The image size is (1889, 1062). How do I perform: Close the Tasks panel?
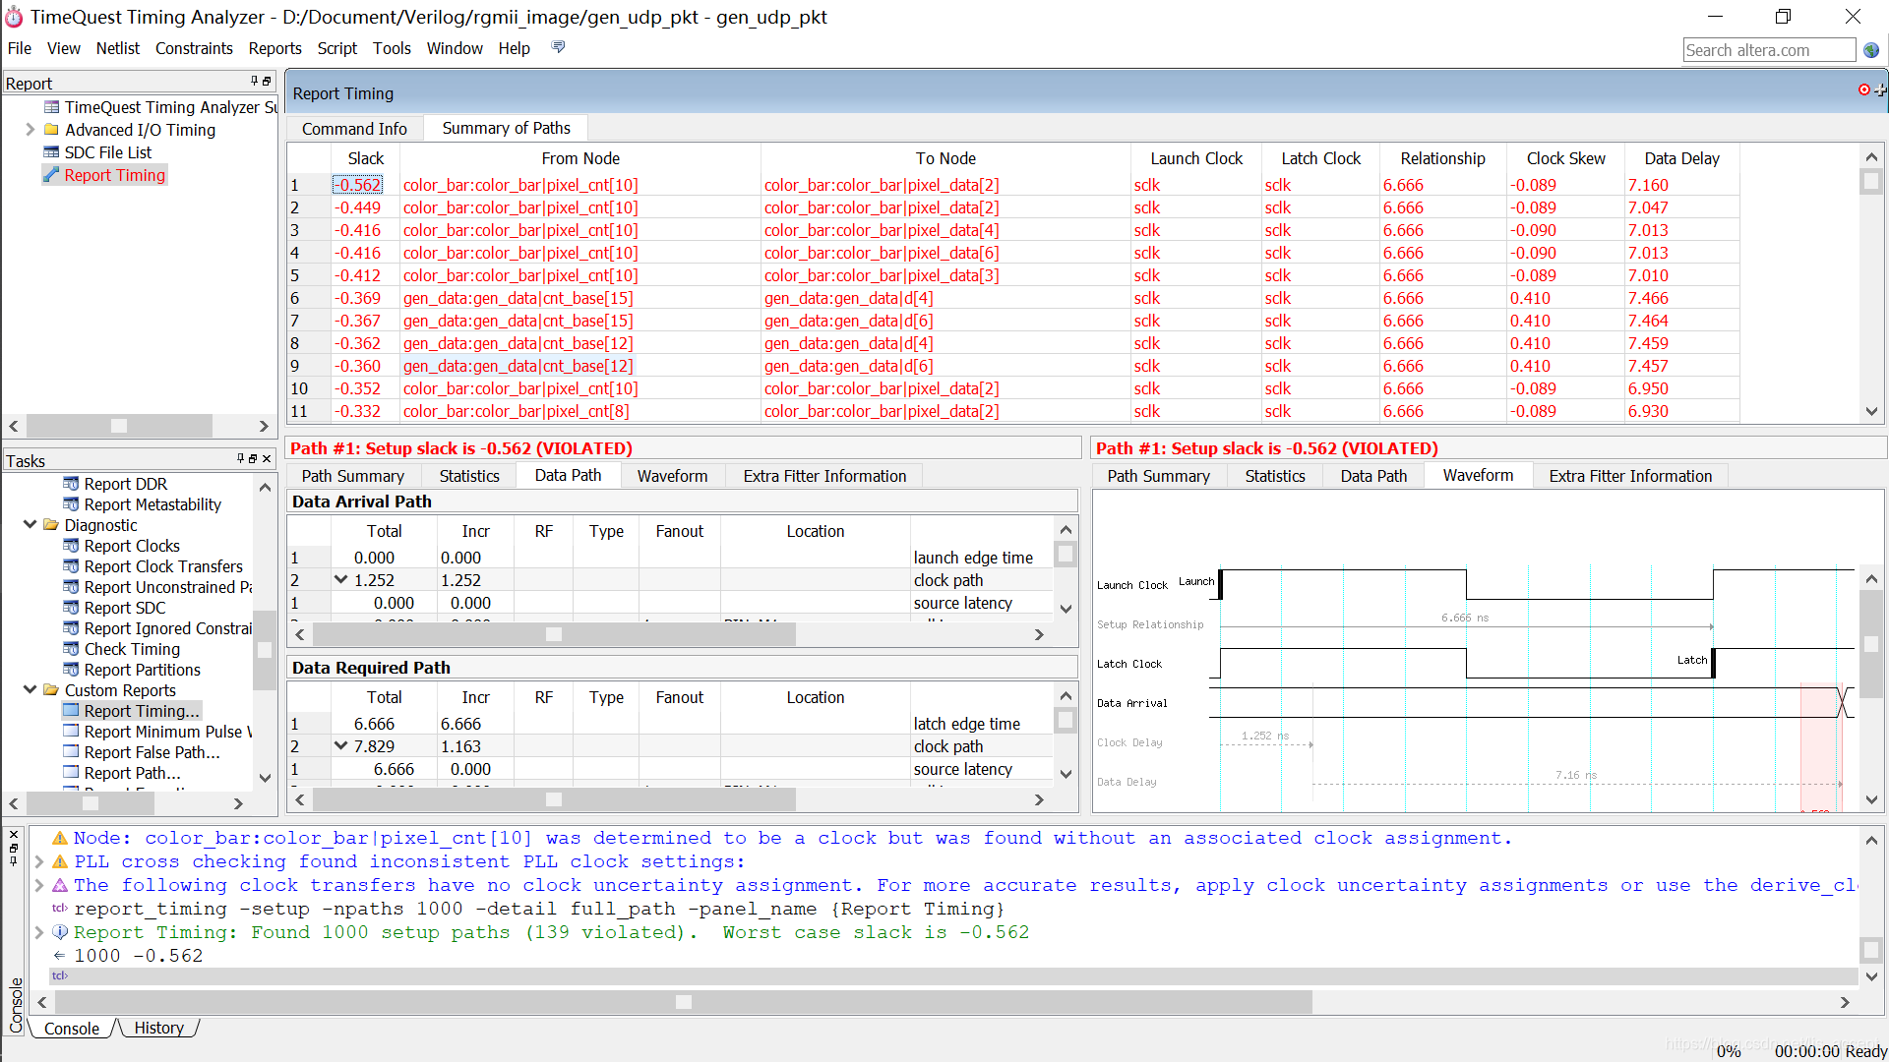coord(267,459)
